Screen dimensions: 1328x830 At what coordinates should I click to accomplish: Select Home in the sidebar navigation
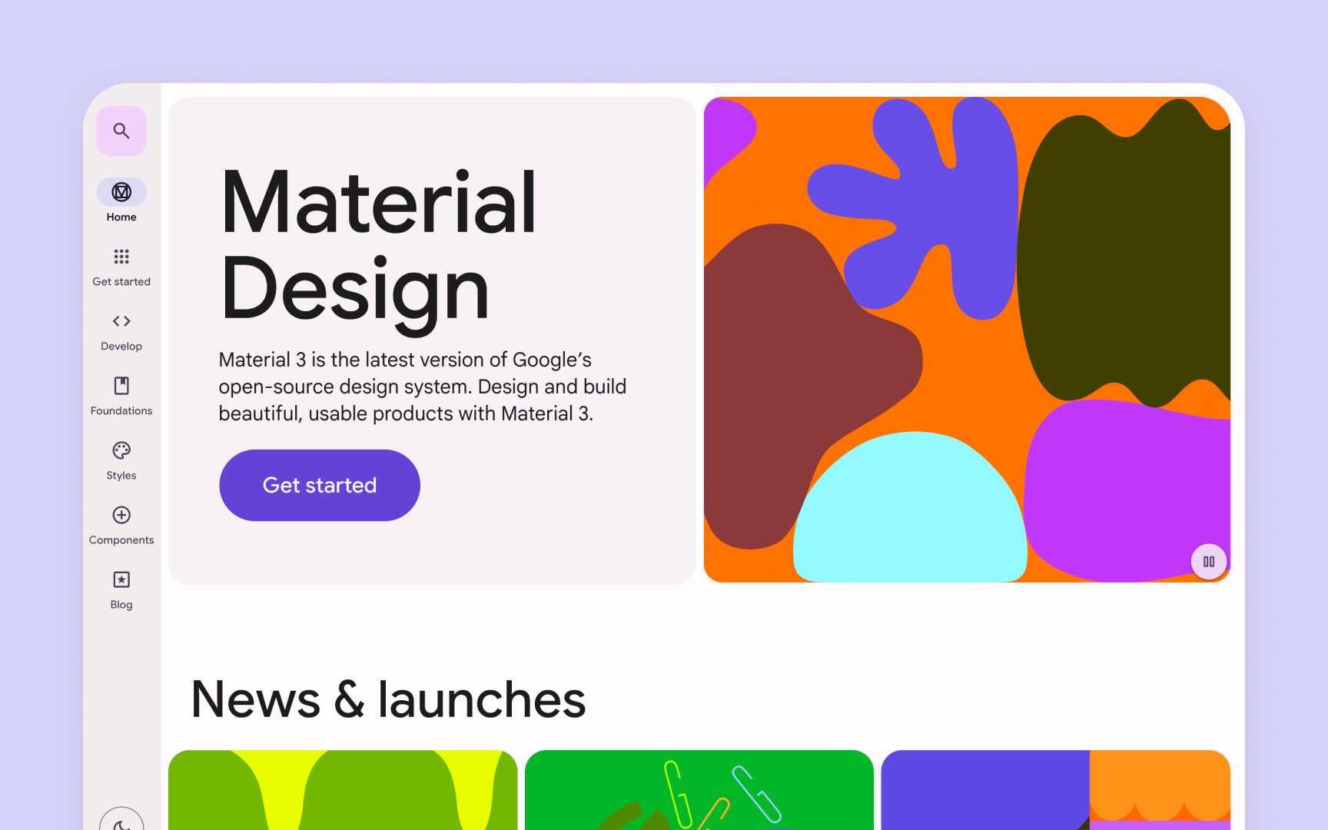click(x=121, y=217)
